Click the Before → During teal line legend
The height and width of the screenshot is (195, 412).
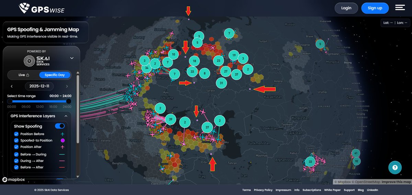(x=62, y=154)
